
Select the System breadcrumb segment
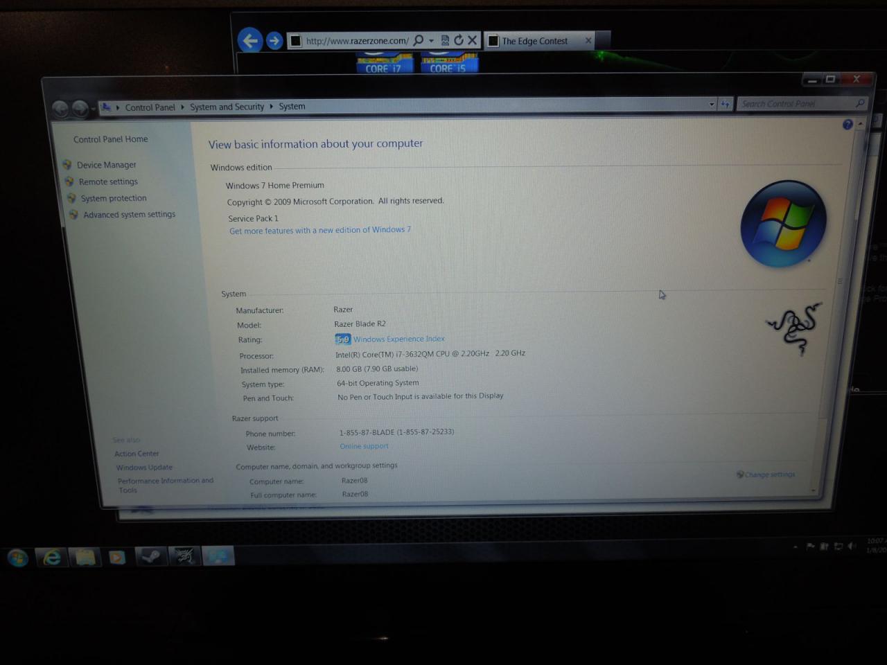[292, 106]
